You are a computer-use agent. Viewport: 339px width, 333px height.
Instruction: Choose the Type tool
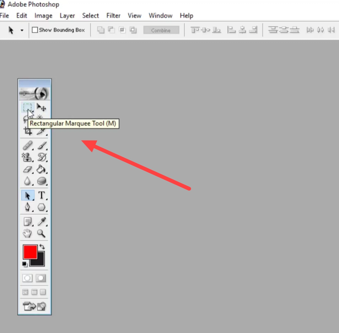(x=41, y=195)
